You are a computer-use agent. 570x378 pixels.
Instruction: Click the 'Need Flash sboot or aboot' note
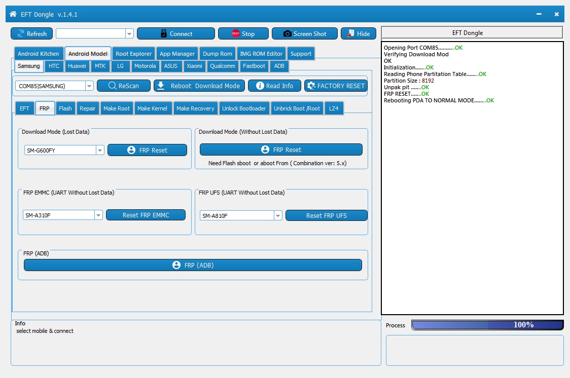277,163
